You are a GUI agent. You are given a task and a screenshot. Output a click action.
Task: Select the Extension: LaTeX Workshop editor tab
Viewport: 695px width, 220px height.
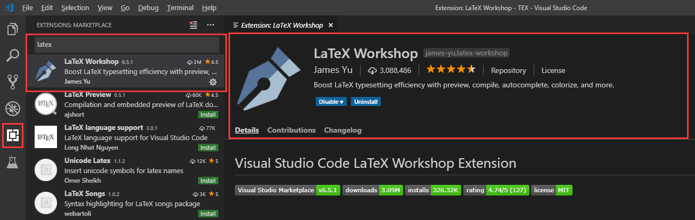[x=283, y=25]
